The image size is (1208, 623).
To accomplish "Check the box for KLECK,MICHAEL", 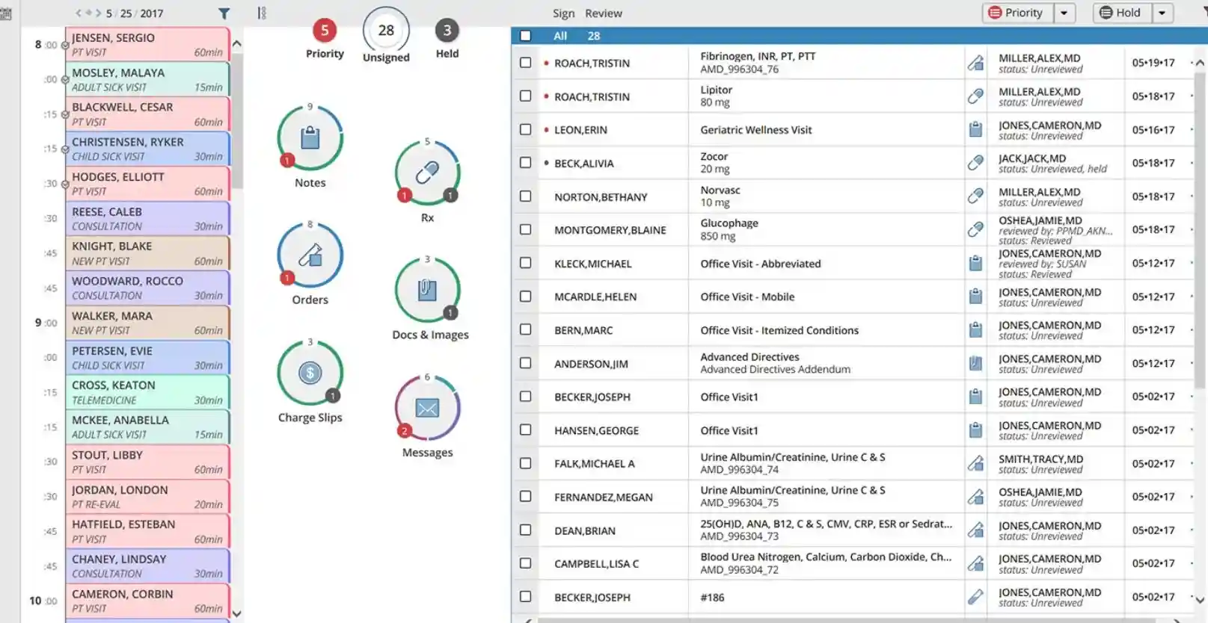I will coord(525,263).
